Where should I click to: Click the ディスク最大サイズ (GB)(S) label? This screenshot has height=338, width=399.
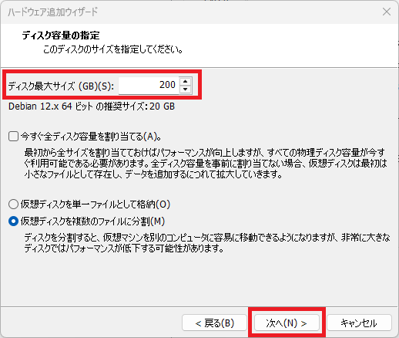(x=61, y=86)
